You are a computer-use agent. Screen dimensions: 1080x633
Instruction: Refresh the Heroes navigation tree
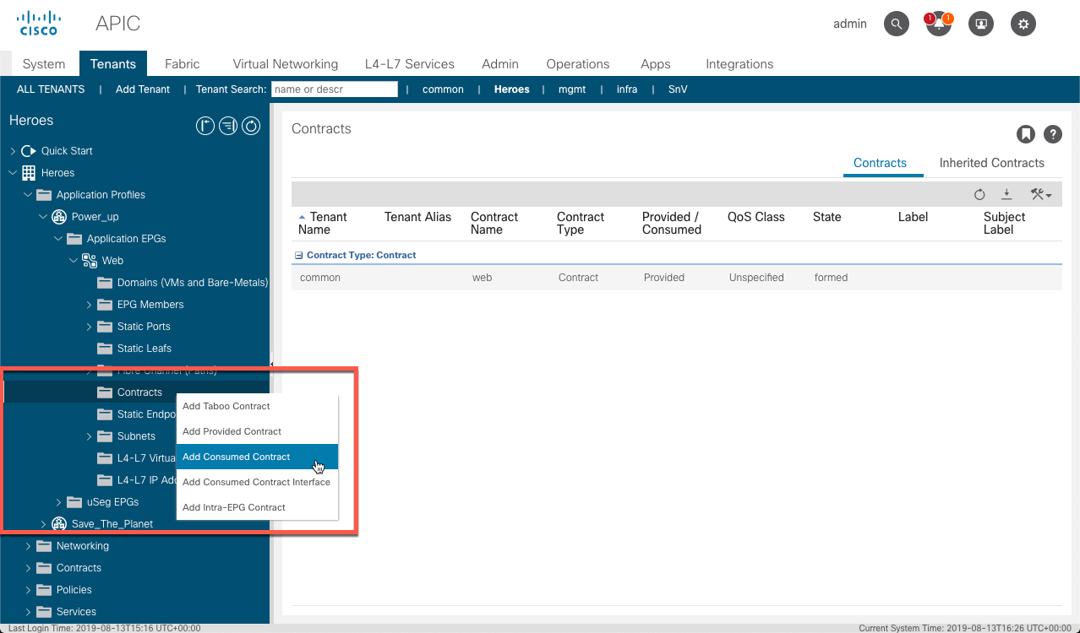coord(250,125)
